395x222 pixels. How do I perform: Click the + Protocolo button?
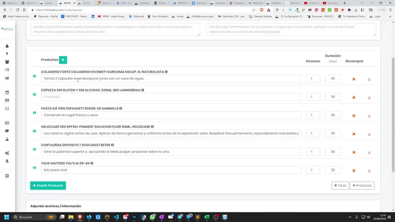[362, 185]
